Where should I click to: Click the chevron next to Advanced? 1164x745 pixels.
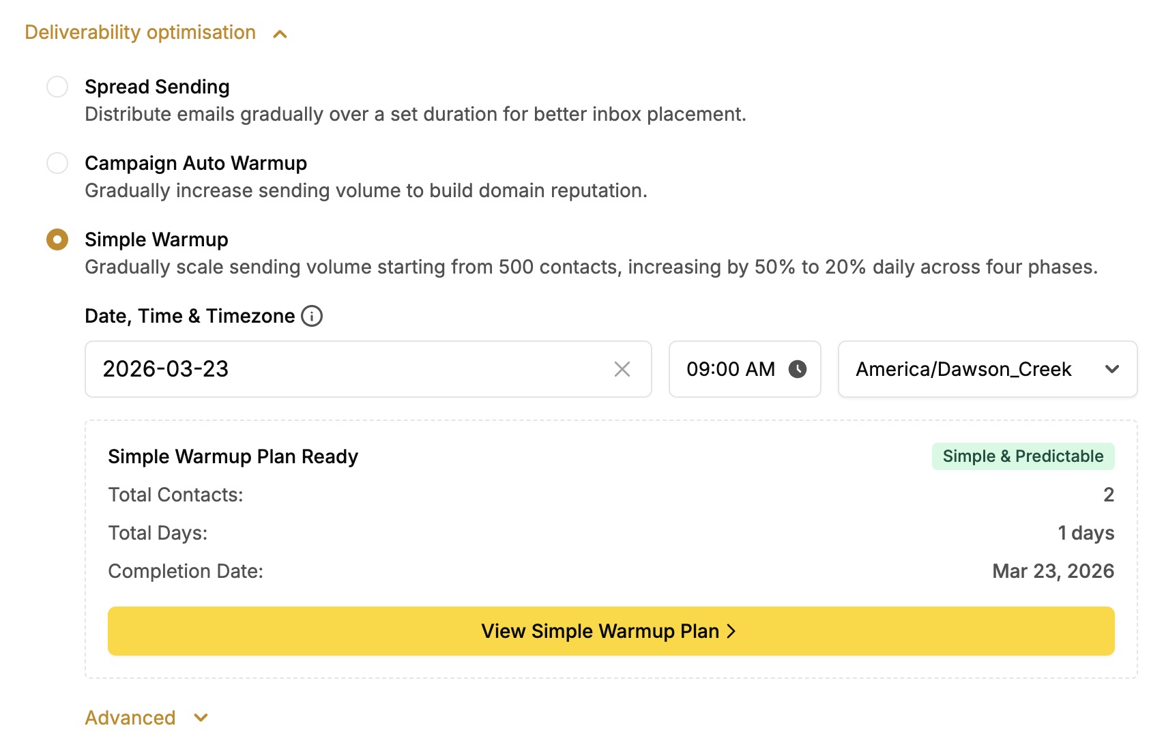tap(200, 718)
